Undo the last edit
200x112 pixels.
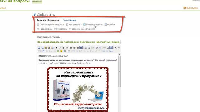click(43, 51)
